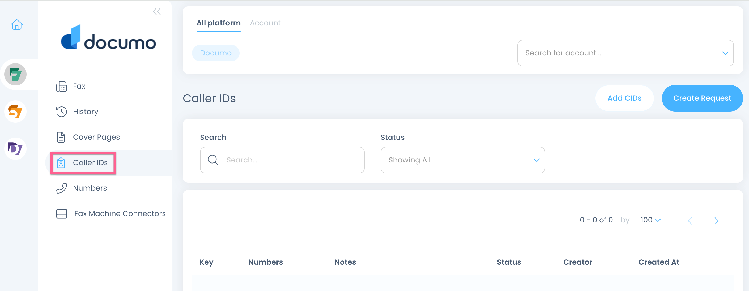749x291 pixels.
Task: Sort by the Numbers column header
Action: (x=265, y=262)
